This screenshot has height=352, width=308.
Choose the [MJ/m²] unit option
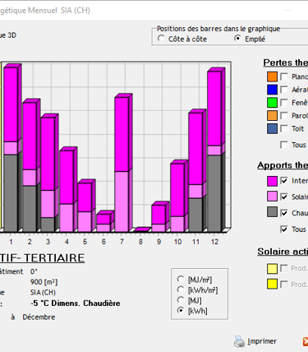coord(181,280)
